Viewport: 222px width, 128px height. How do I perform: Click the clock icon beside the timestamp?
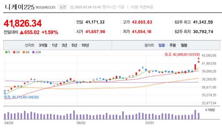[x=72, y=7]
